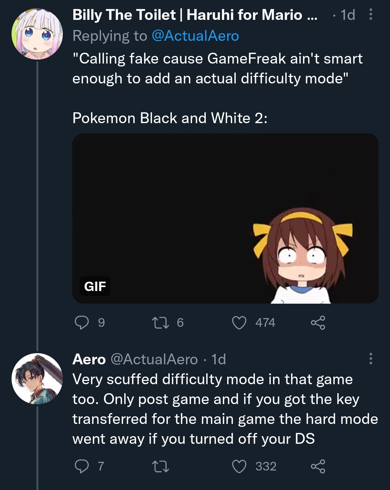
Task: Share Billy The Toilet's tweet
Action: tap(318, 322)
